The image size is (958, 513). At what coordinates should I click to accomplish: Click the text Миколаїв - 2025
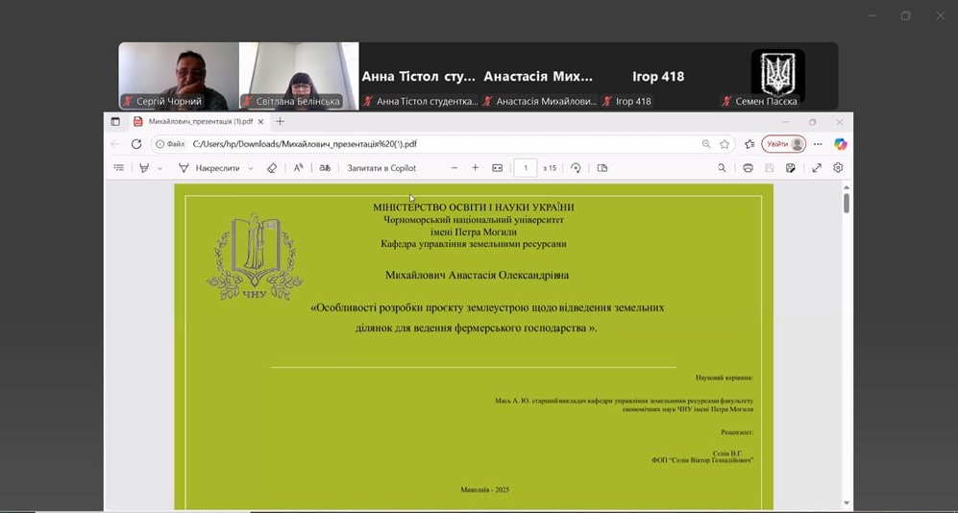pyautogui.click(x=484, y=490)
